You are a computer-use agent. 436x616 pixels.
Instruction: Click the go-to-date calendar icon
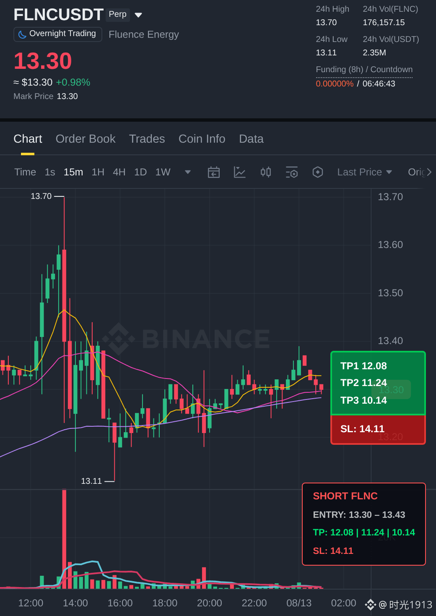pyautogui.click(x=214, y=172)
